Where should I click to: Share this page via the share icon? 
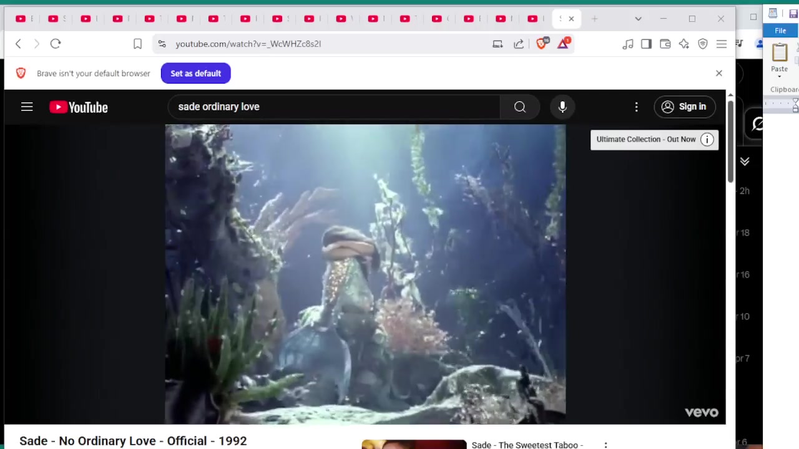[519, 44]
